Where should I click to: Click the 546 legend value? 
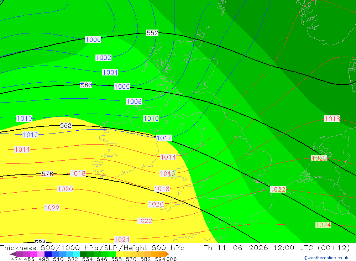coord(102,259)
